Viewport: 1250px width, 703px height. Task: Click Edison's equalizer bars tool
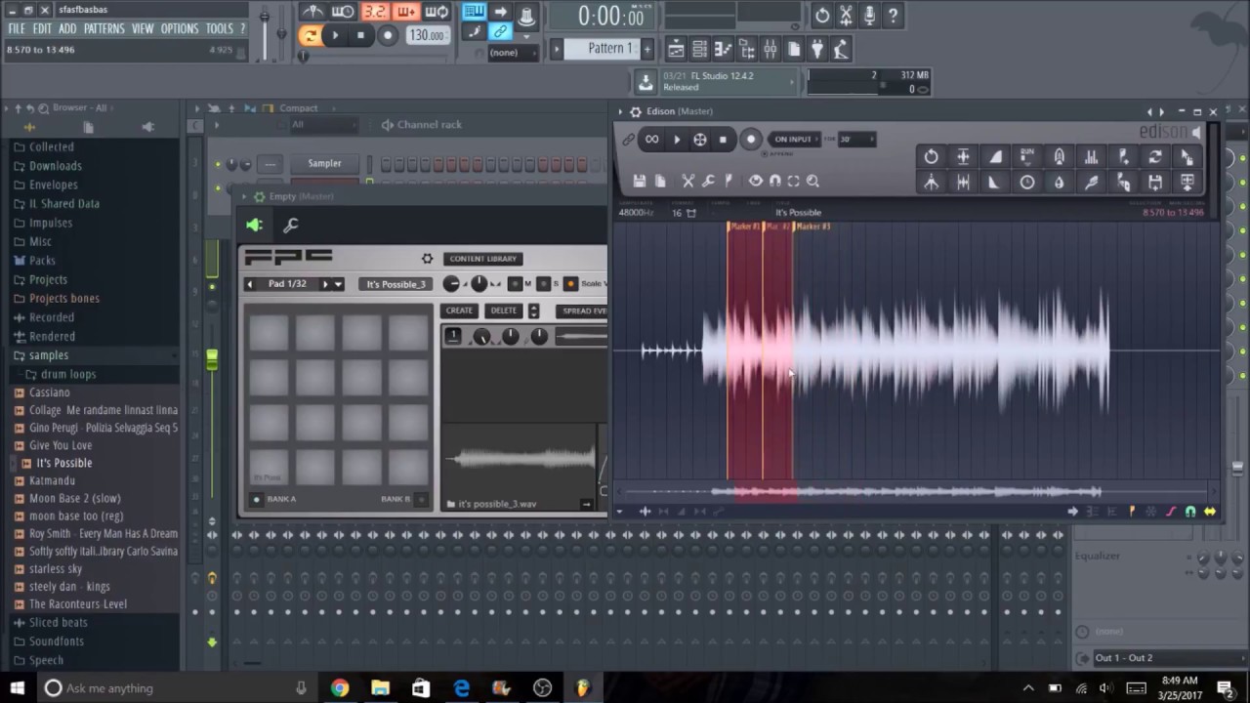[1091, 156]
